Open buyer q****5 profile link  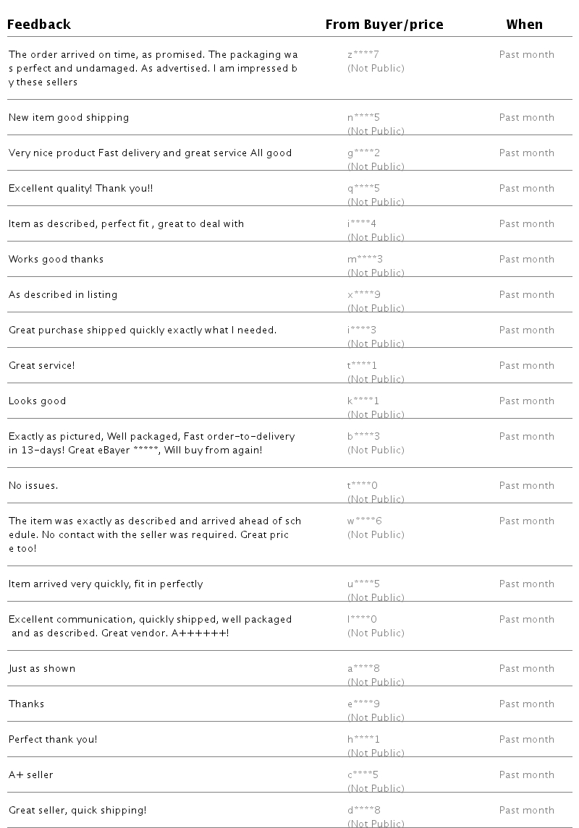(x=363, y=189)
